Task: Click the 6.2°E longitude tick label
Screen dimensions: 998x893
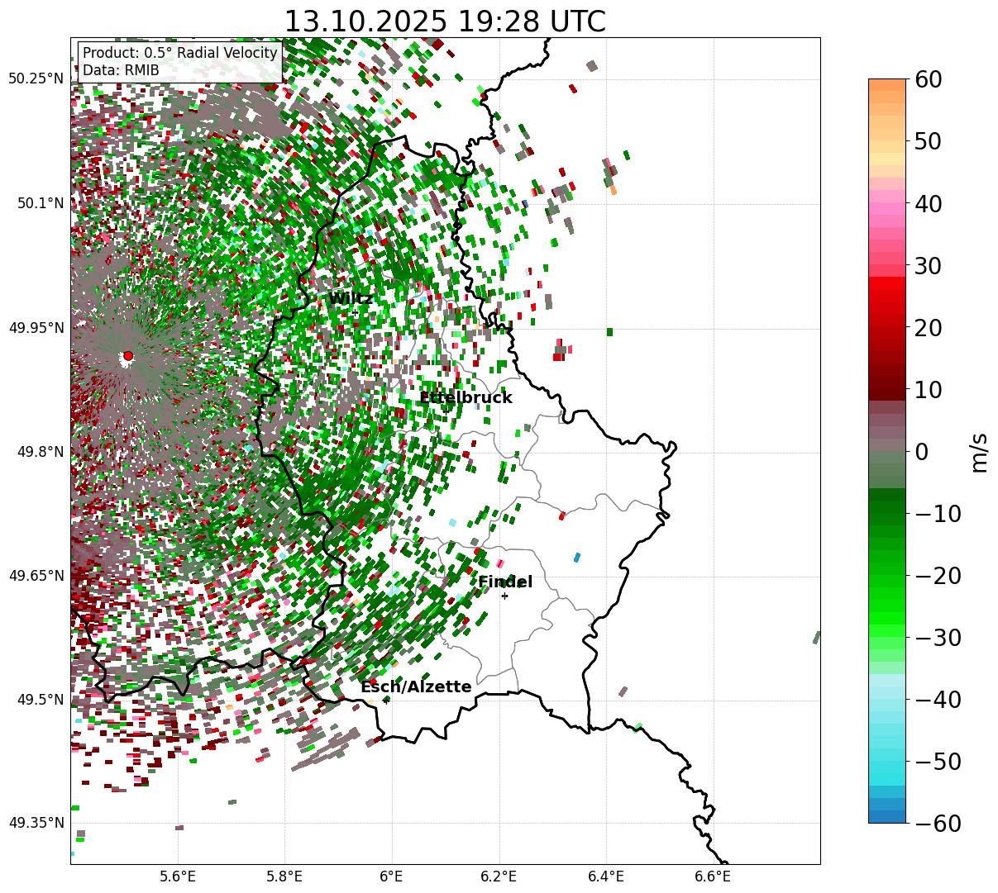Action: 499,876
